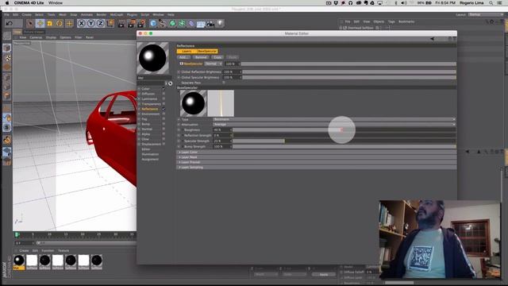Open the Layout dropdown at top right
This screenshot has height=286, width=508.
pos(486,15)
